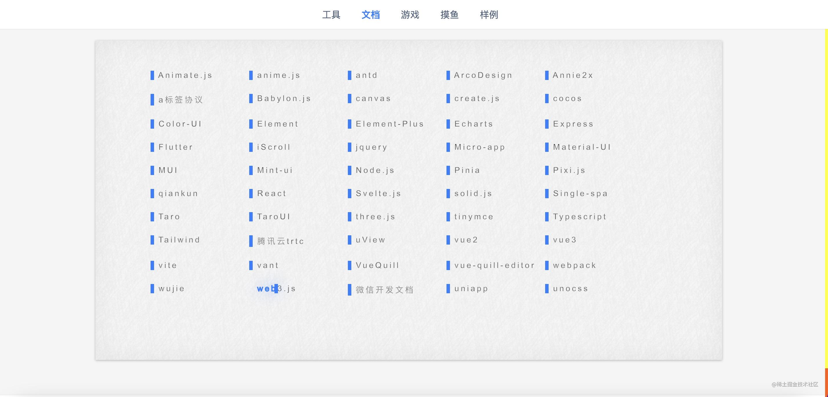Open Typescript docs
828x397 pixels.
click(x=580, y=217)
